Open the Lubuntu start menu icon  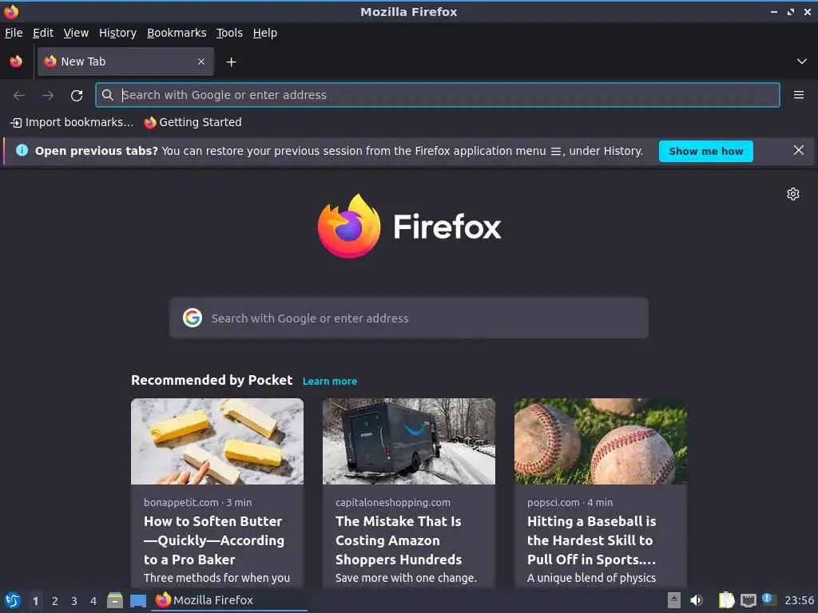(13, 600)
